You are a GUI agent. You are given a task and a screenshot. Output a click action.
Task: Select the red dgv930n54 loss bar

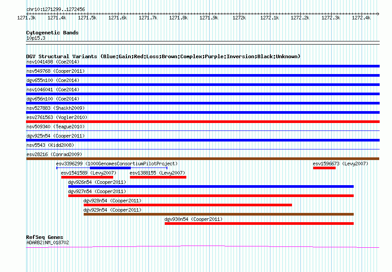click(x=259, y=224)
